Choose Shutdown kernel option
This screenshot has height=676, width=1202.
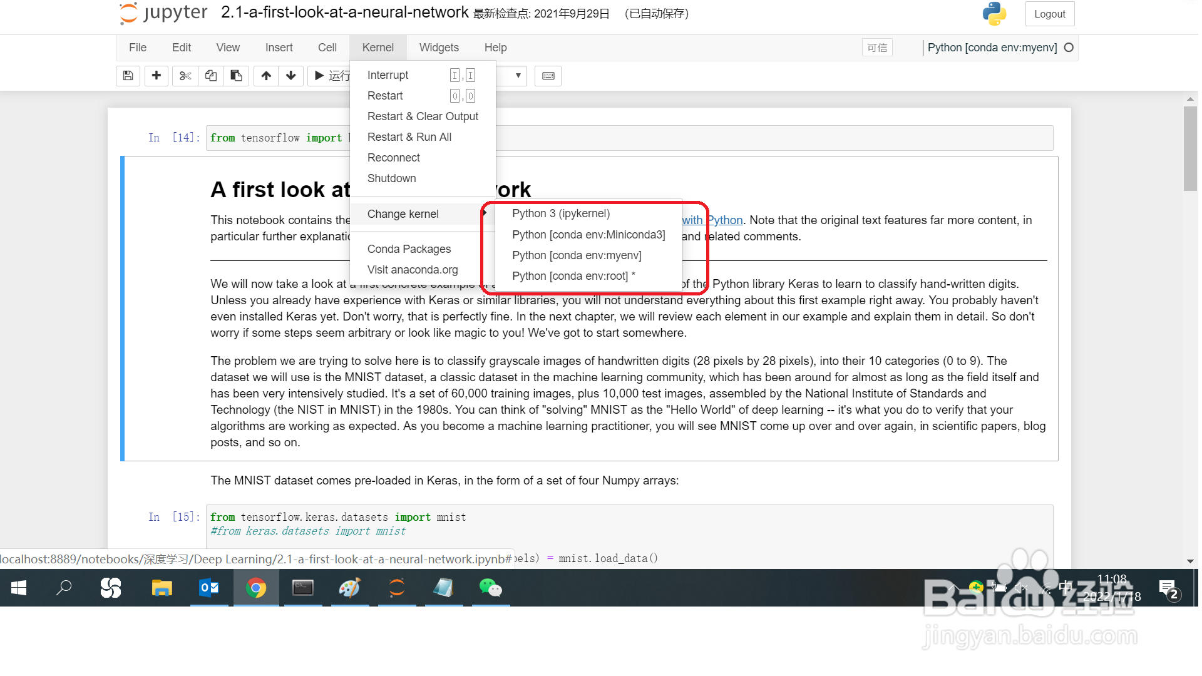423,178
